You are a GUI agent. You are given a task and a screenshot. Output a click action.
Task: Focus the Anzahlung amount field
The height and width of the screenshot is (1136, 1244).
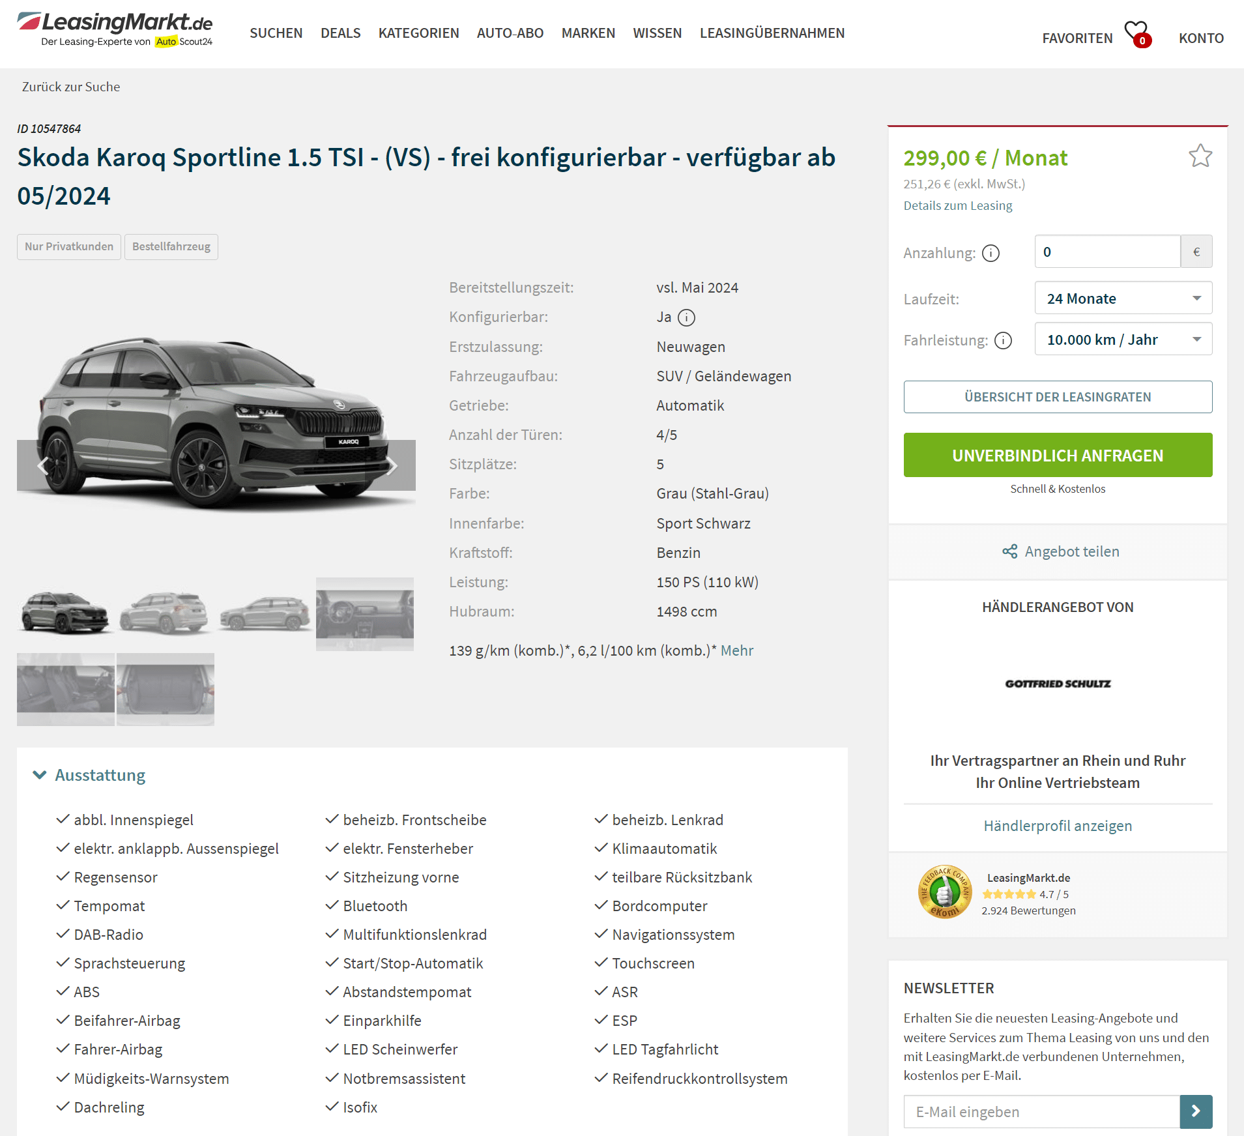click(1107, 252)
